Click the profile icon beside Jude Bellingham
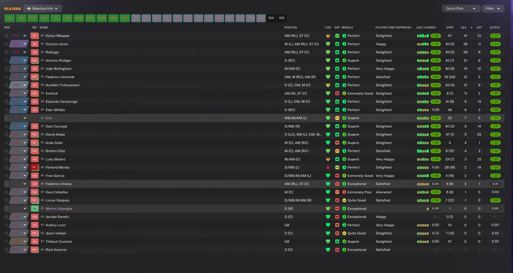This screenshot has height=273, width=513. pos(42,69)
